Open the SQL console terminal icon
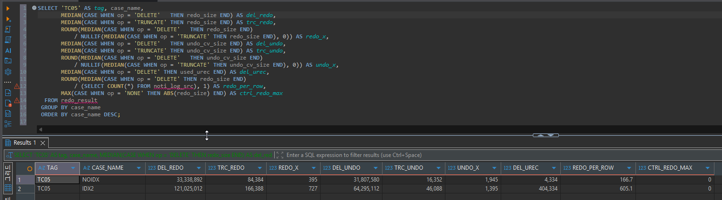This screenshot has width=722, height=200. pos(8,61)
